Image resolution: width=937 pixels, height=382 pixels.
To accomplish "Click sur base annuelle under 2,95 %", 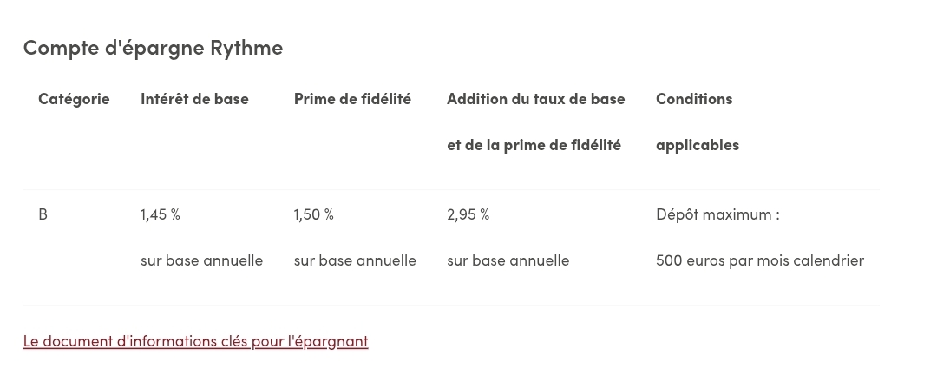I will 508,260.
